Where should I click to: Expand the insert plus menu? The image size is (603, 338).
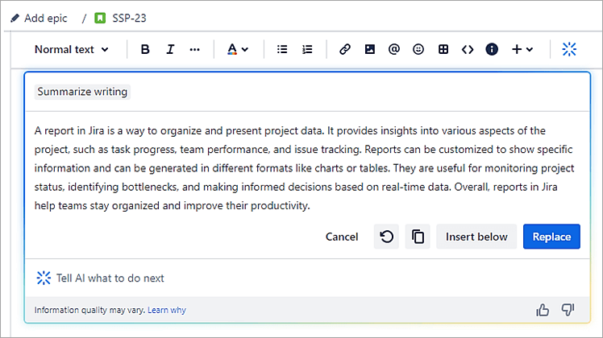(522, 49)
